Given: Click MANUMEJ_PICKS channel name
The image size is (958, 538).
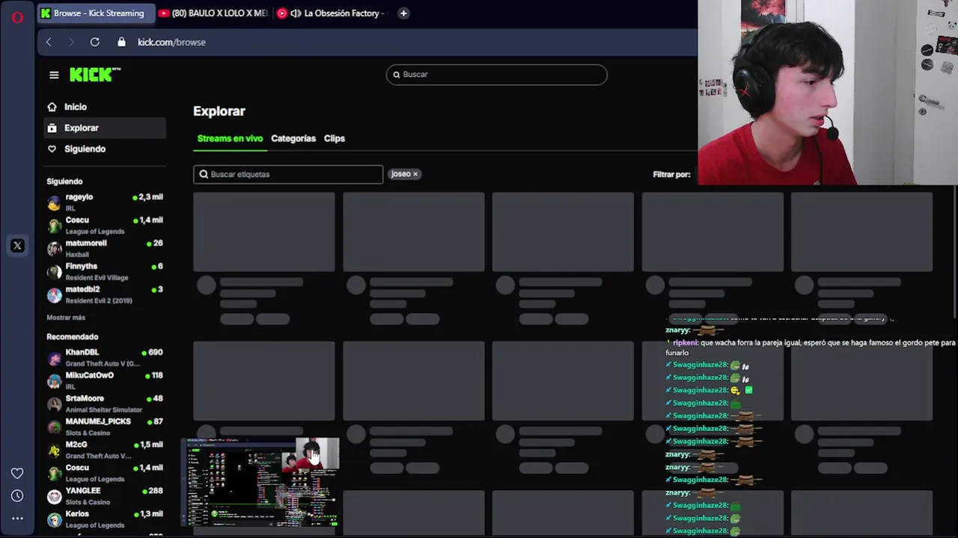Looking at the screenshot, I should [98, 421].
